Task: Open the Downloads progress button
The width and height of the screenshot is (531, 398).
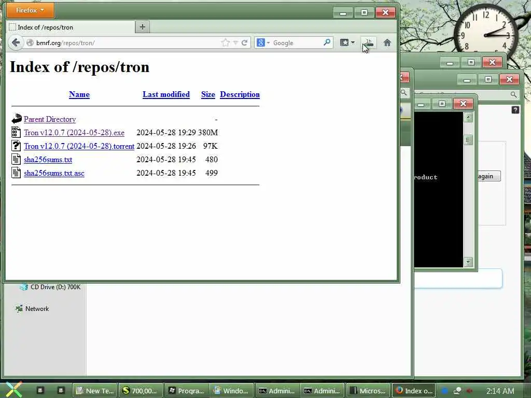Action: click(369, 42)
